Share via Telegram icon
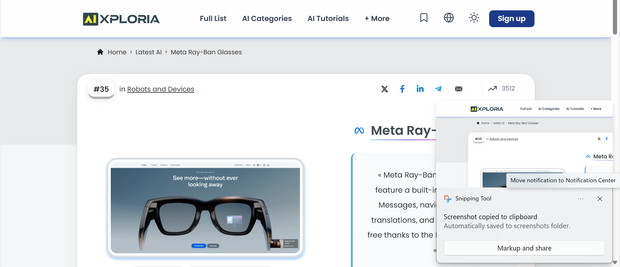 (438, 89)
